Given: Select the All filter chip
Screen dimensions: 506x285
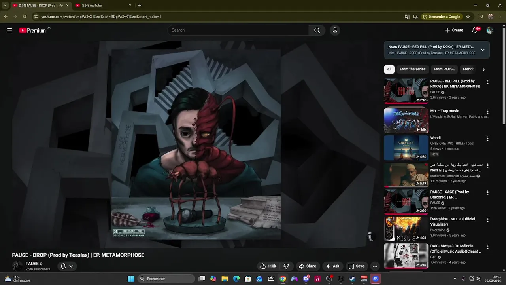Looking at the screenshot, I should (389, 69).
